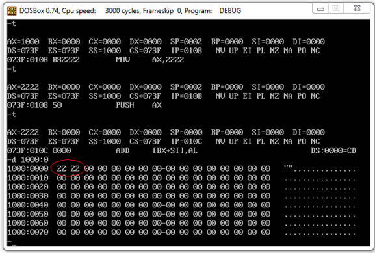This screenshot has height=253, width=375.
Task: Click IP=010B register value
Action: click(x=187, y=96)
